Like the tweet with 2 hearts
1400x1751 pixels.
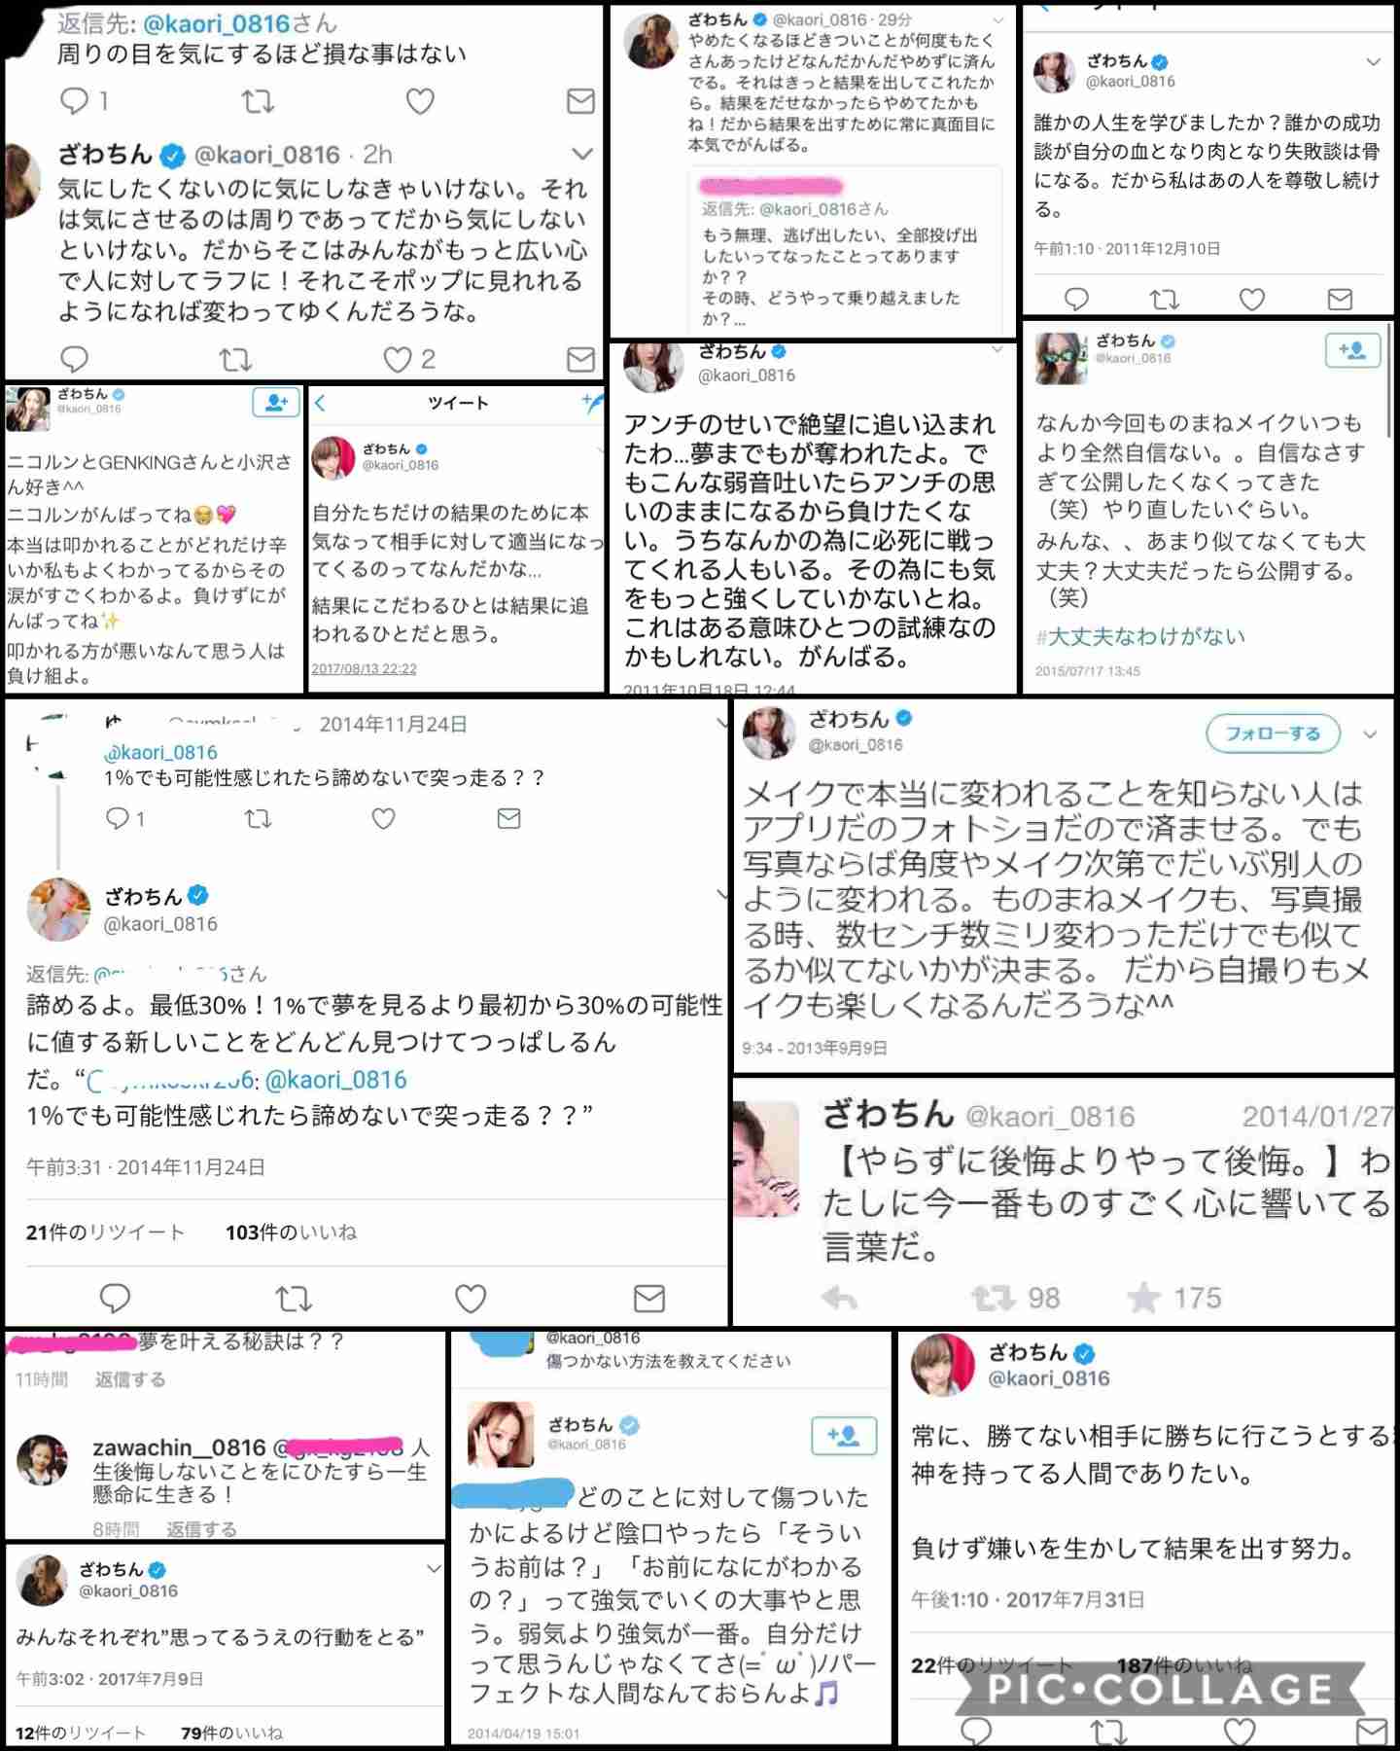coord(397,360)
